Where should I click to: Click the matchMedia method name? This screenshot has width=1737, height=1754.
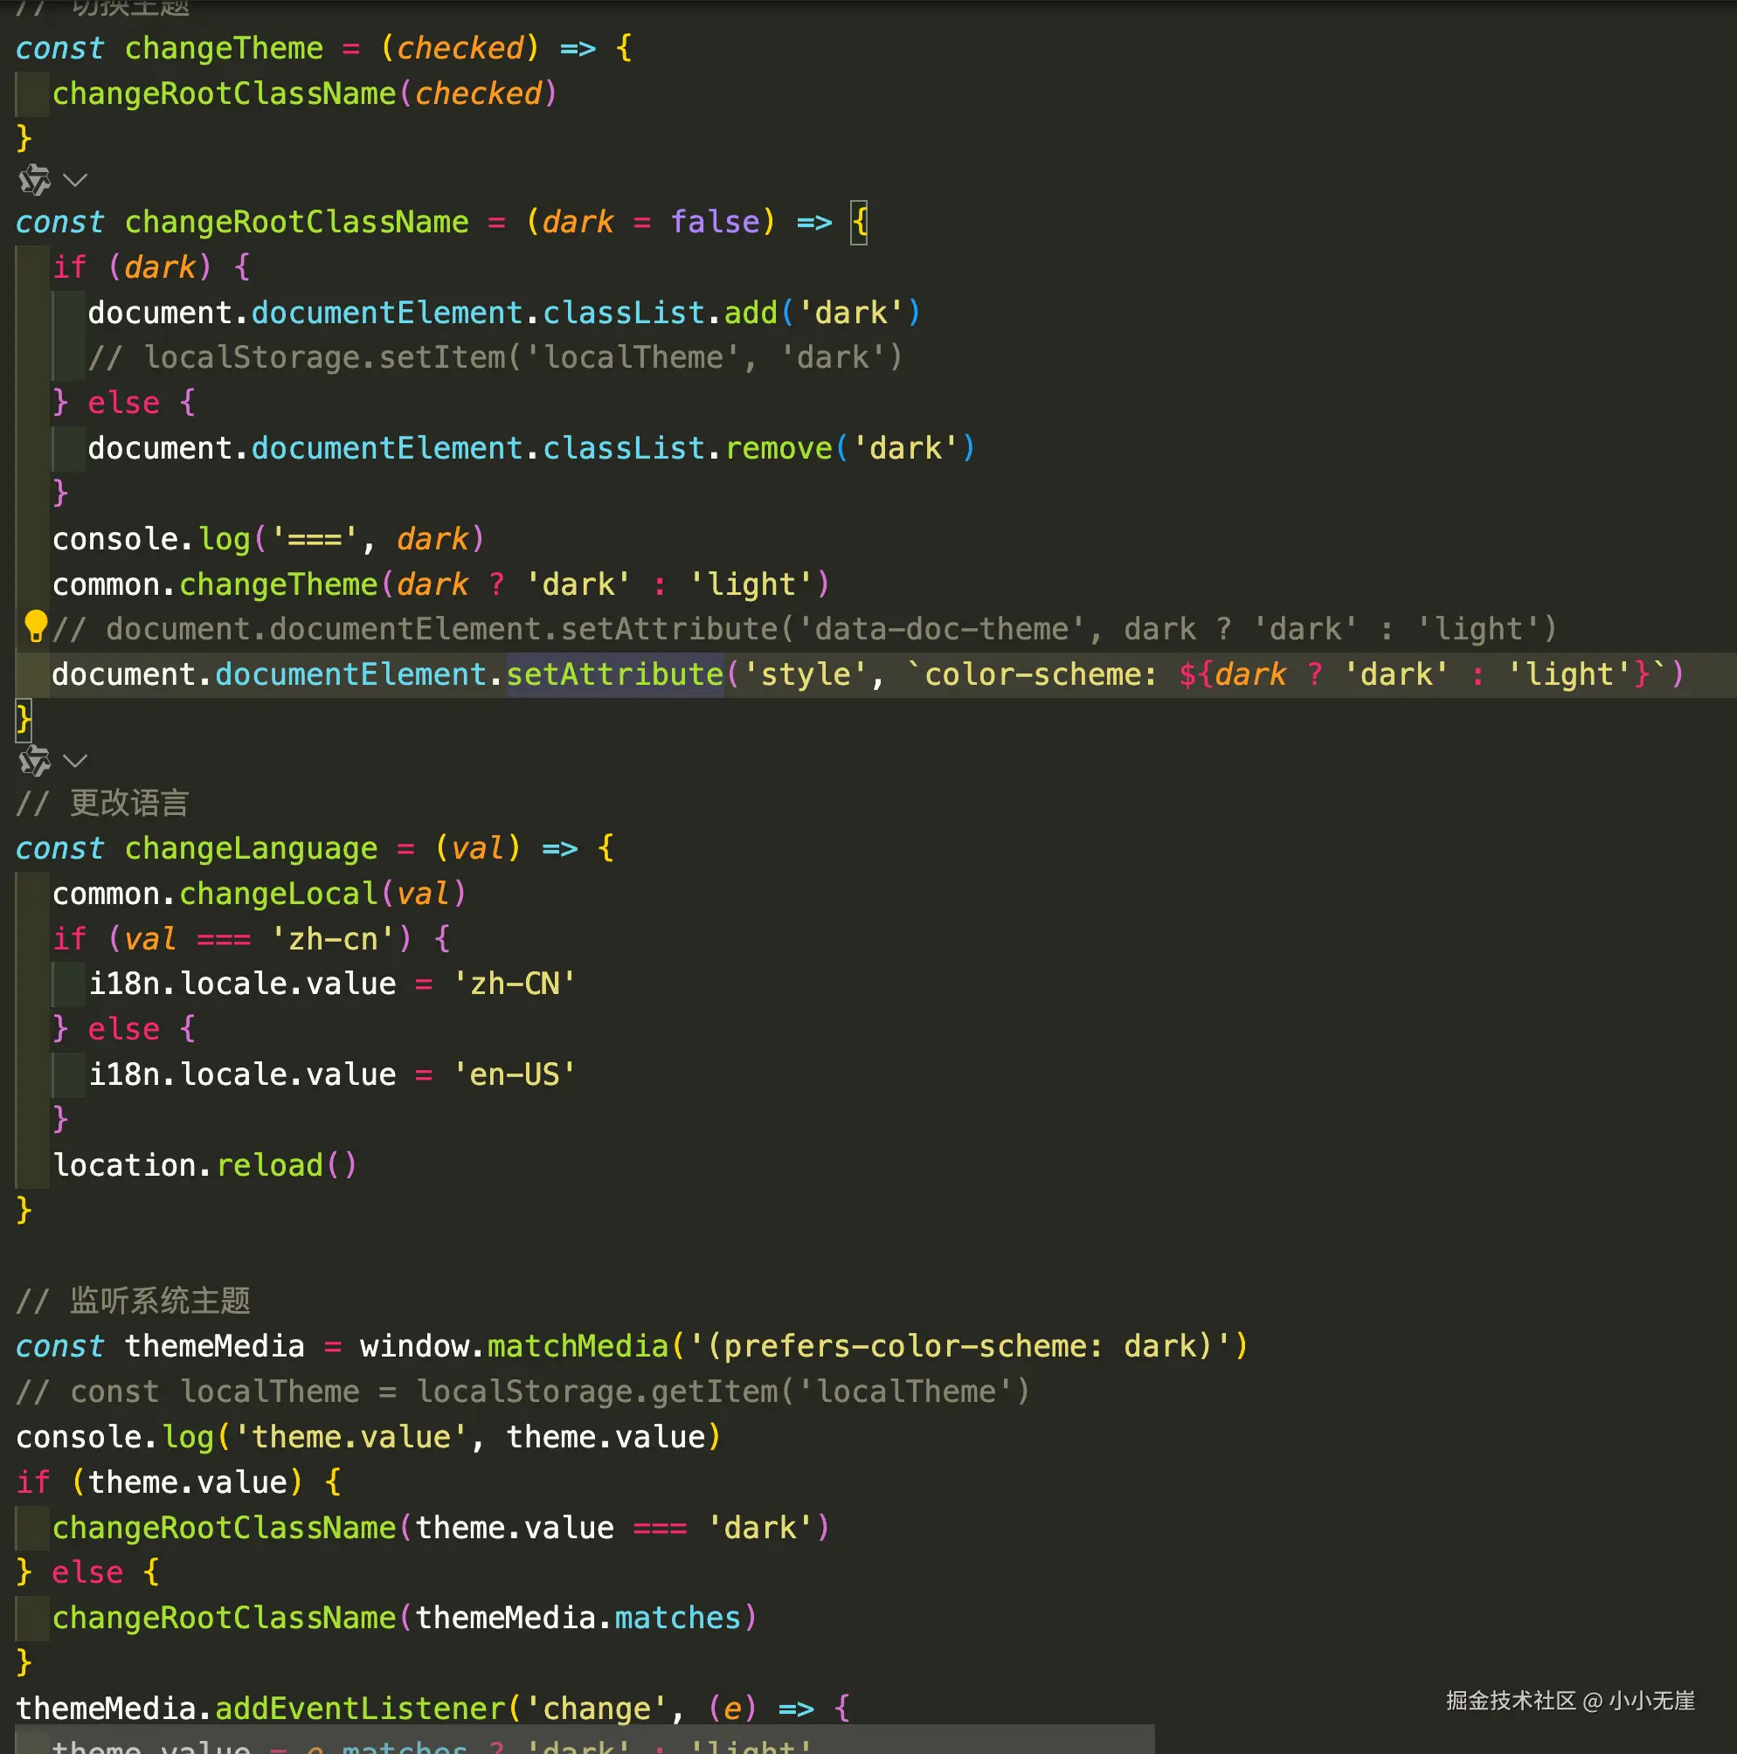coord(578,1346)
